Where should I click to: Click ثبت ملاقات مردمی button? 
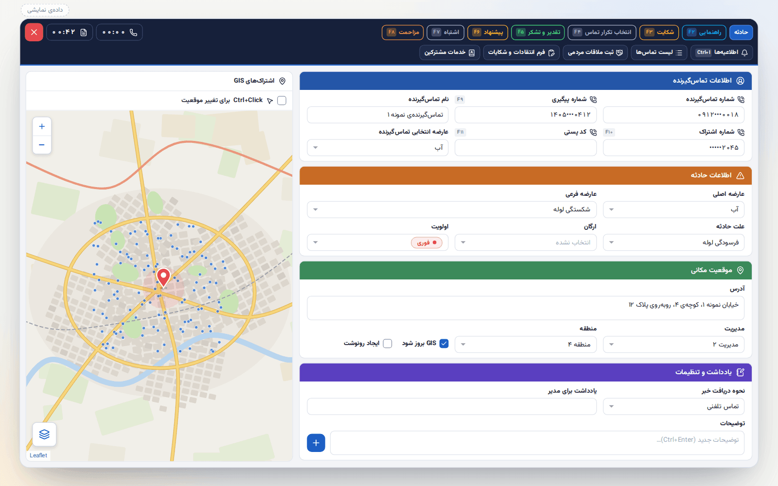[x=595, y=52]
